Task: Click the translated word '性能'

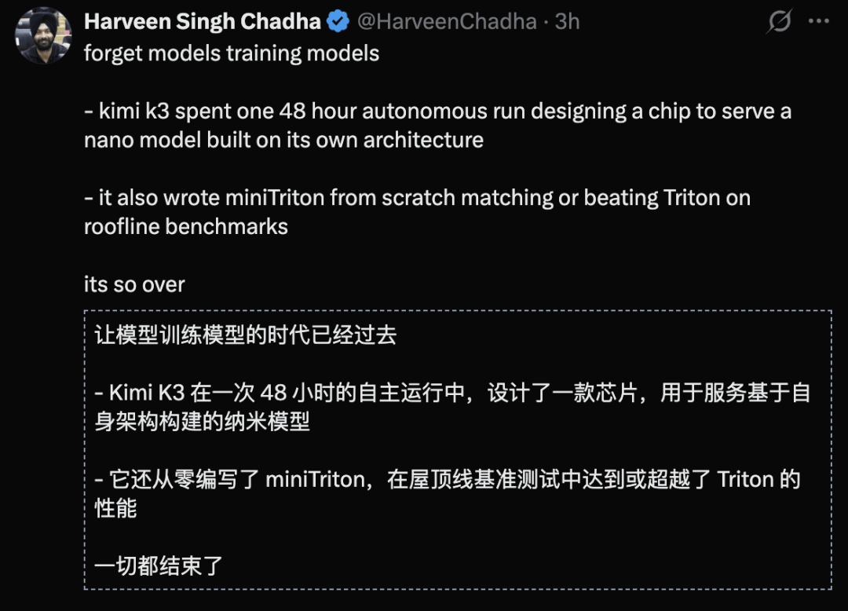Action: point(115,508)
